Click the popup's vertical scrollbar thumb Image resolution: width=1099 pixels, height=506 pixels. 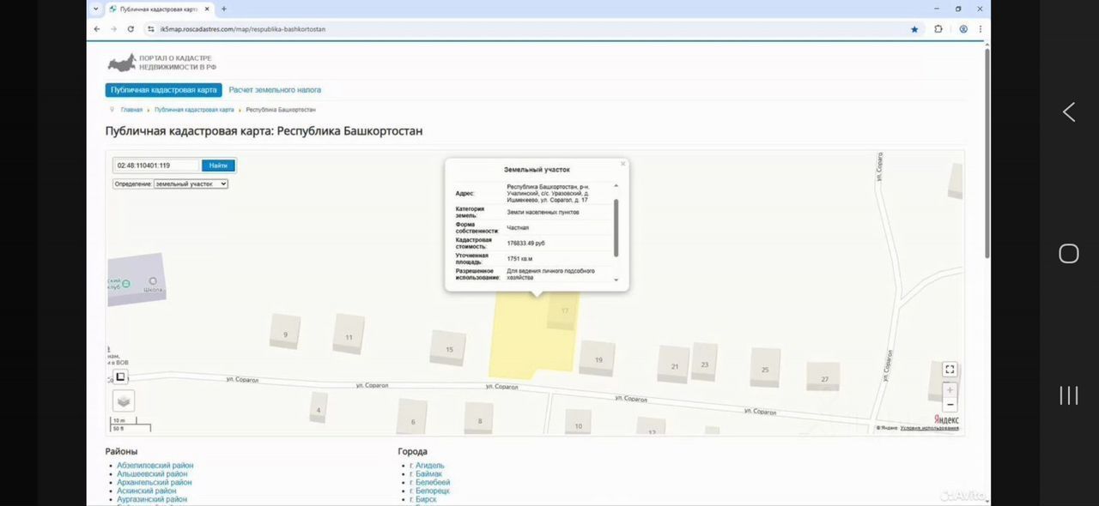(616, 226)
